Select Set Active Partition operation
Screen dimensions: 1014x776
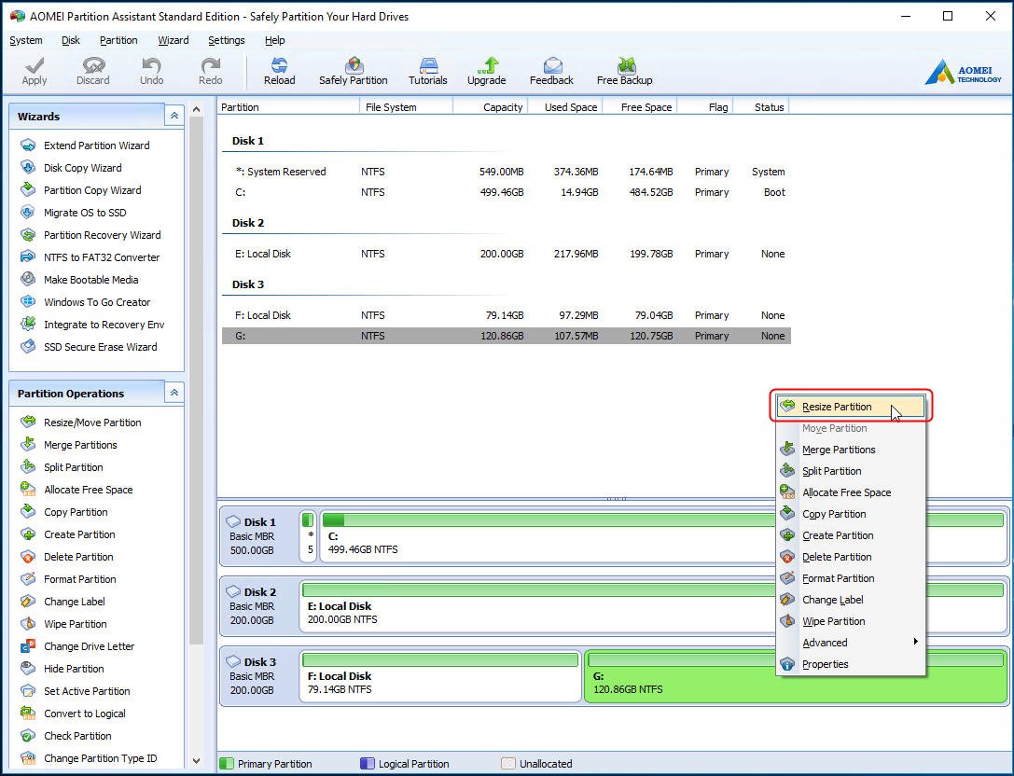(87, 691)
